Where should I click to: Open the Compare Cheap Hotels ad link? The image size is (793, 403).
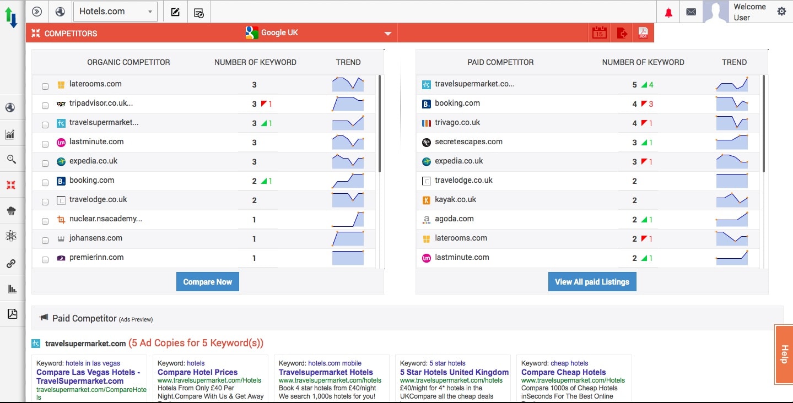(563, 372)
